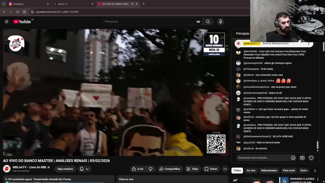325x183 pixels.
Task: Click Compartilhar share button
Action: (170, 169)
